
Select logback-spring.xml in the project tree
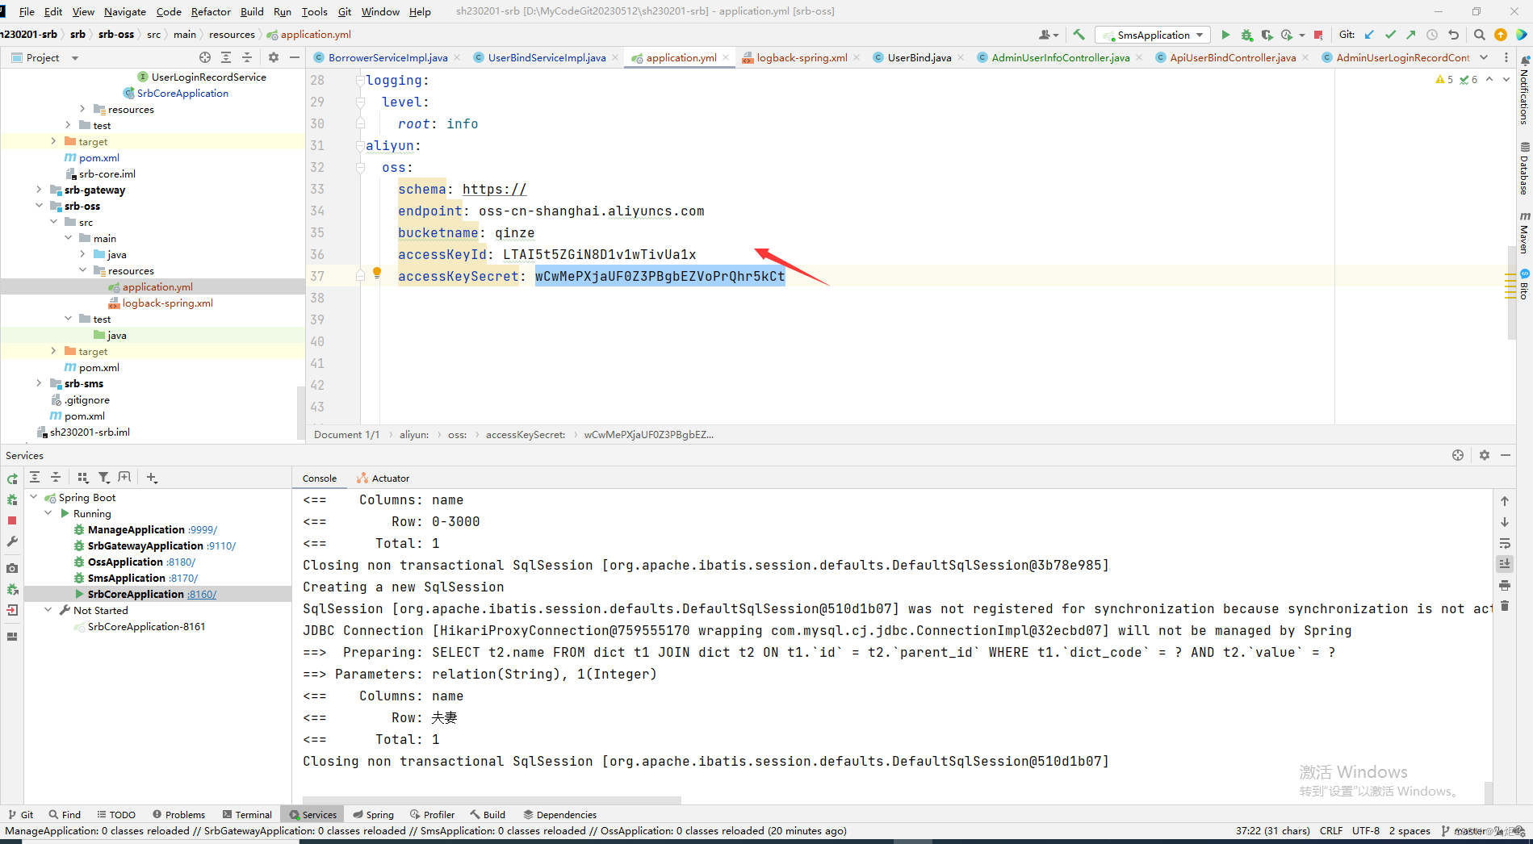click(x=167, y=303)
